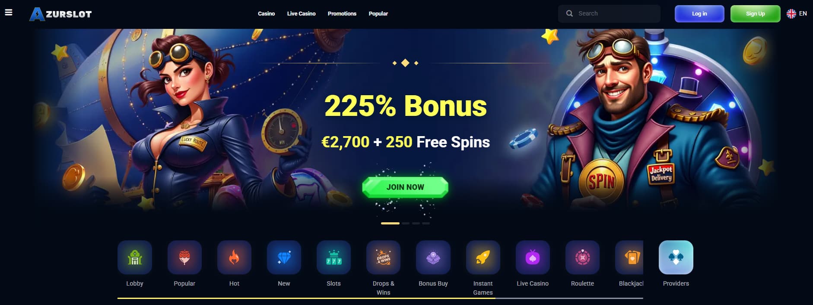Image resolution: width=813 pixels, height=305 pixels.
Task: Open the Hot games flame icon
Action: (x=234, y=257)
